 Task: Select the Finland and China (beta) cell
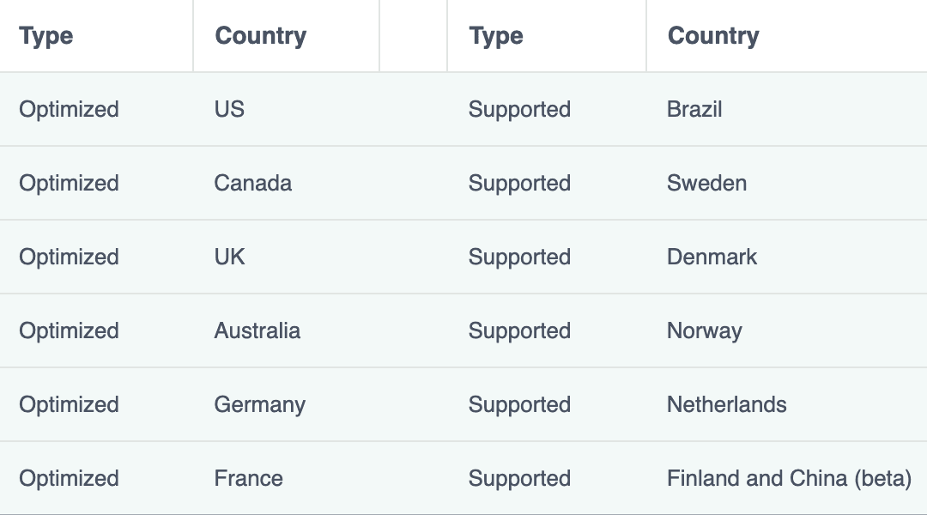click(789, 479)
